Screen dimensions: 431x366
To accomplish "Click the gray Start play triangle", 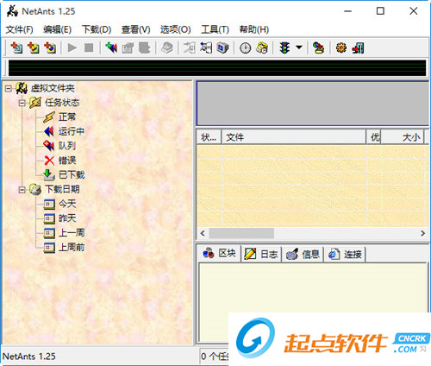I will (72, 47).
